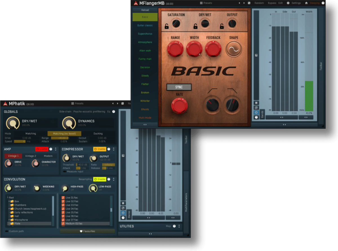
Task: Click the Edit button in MFlangerMB
Action: [281, 3]
